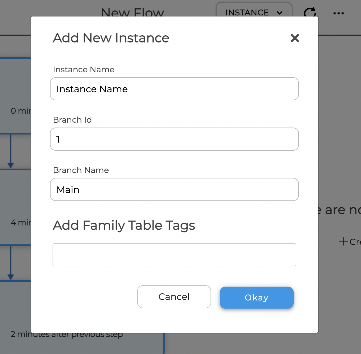The image size is (361, 354).
Task: Click the Branch Id input field
Action: (x=174, y=139)
